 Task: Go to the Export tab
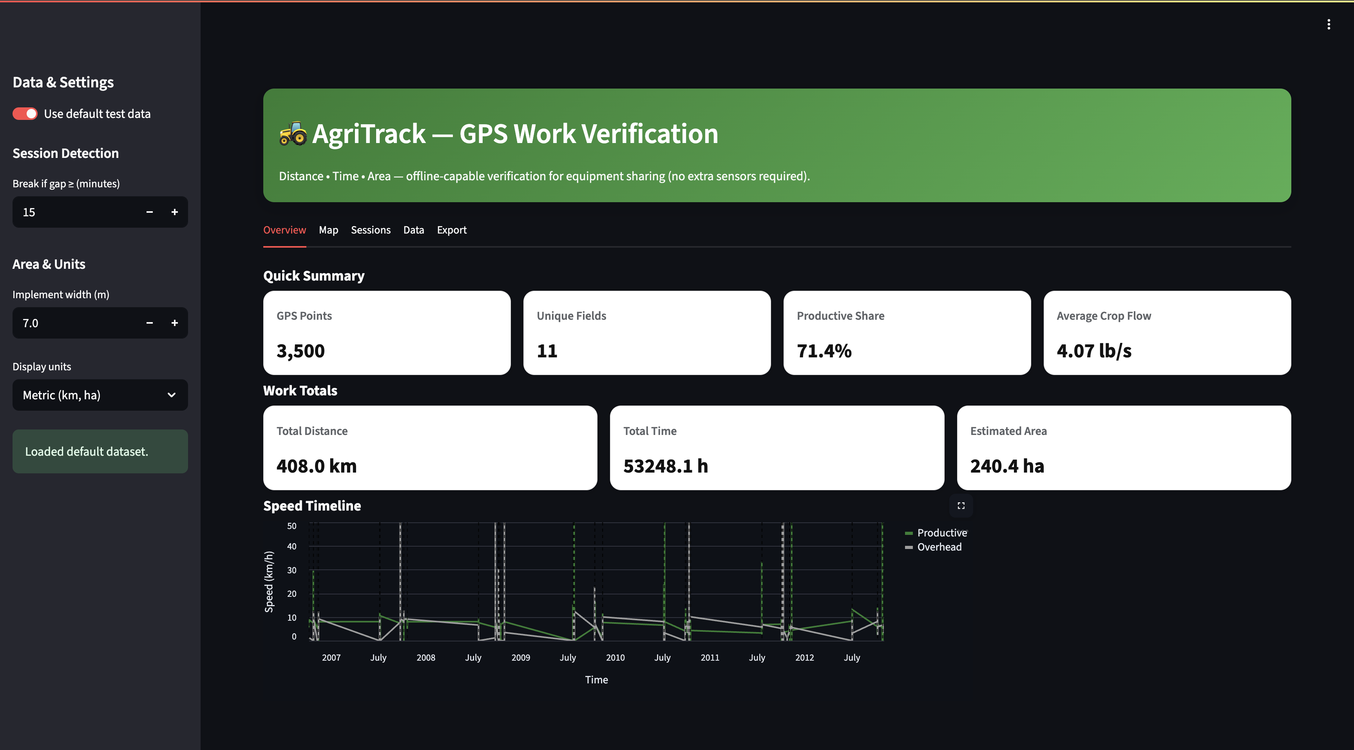pos(451,230)
